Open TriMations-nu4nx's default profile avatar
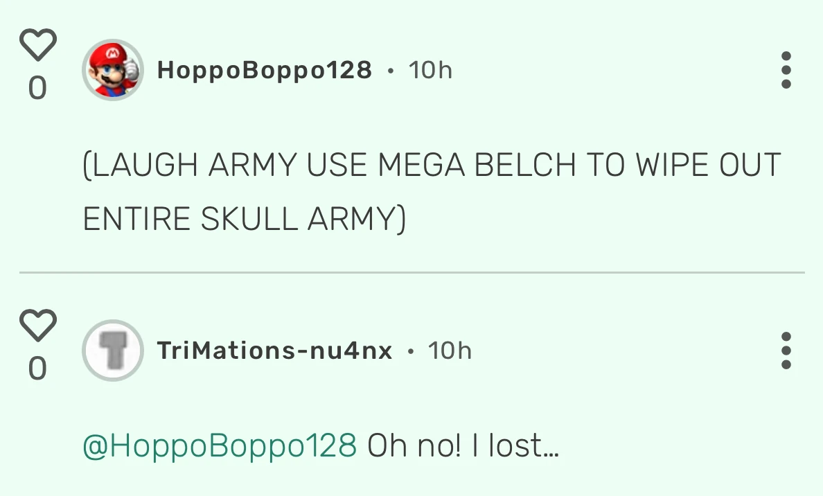The image size is (823, 496). tap(113, 351)
